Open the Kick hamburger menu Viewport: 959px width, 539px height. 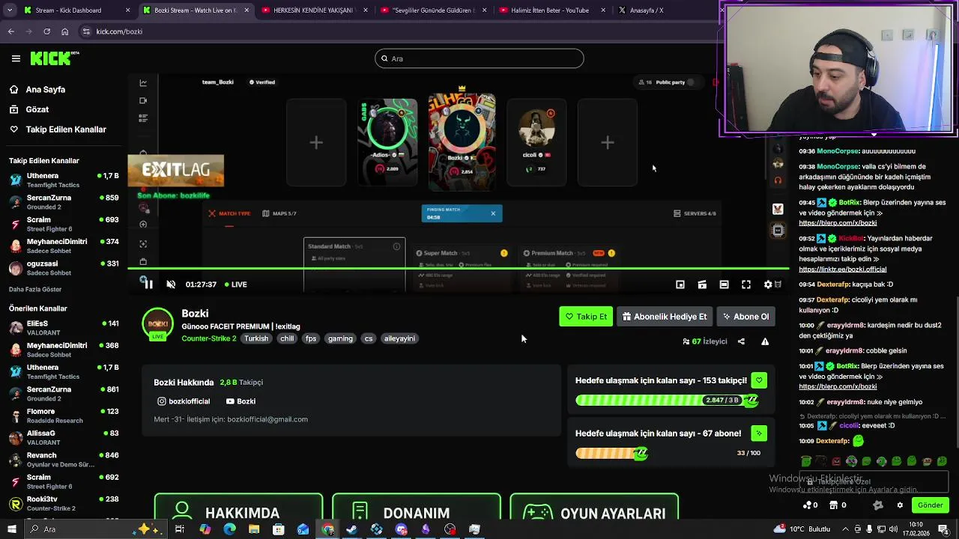click(x=16, y=58)
